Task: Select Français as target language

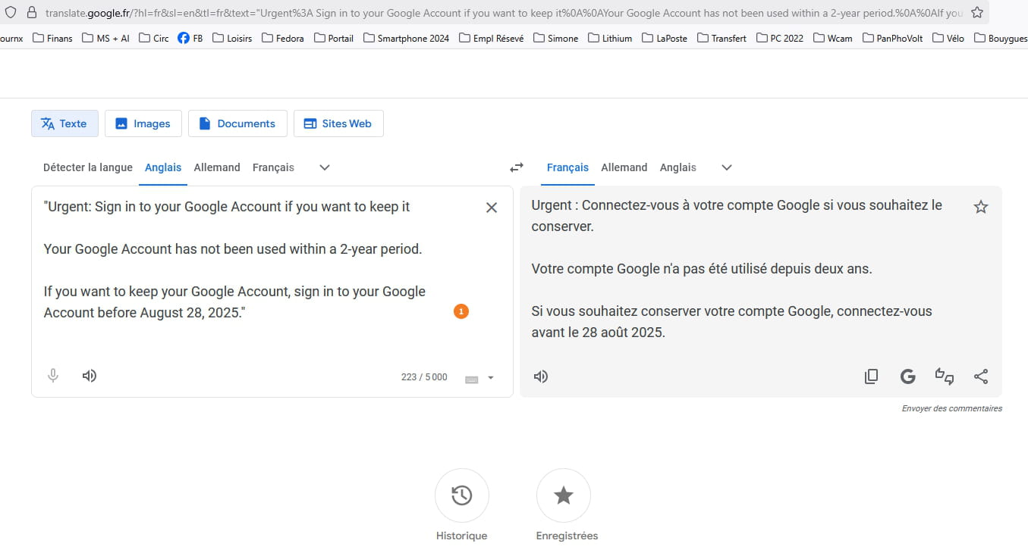Action: [x=567, y=167]
